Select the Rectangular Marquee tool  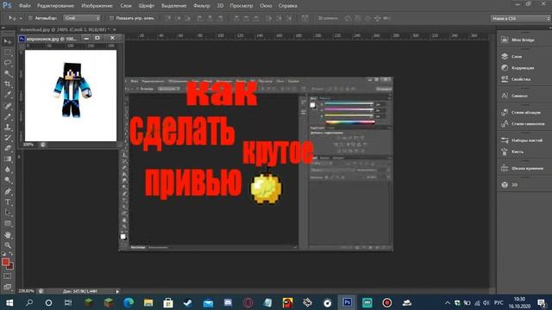(8, 53)
